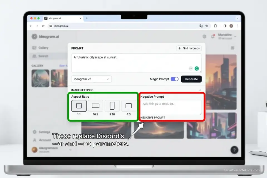Open a new browser tab
Viewport: 267px width, 178px height.
pyautogui.click(x=87, y=18)
